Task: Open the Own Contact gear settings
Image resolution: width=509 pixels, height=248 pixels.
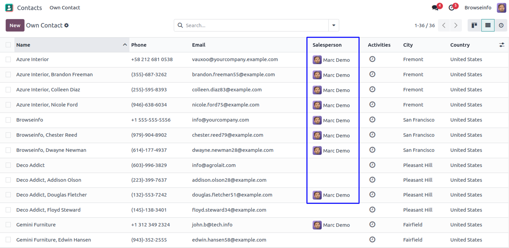Action: pos(67,26)
